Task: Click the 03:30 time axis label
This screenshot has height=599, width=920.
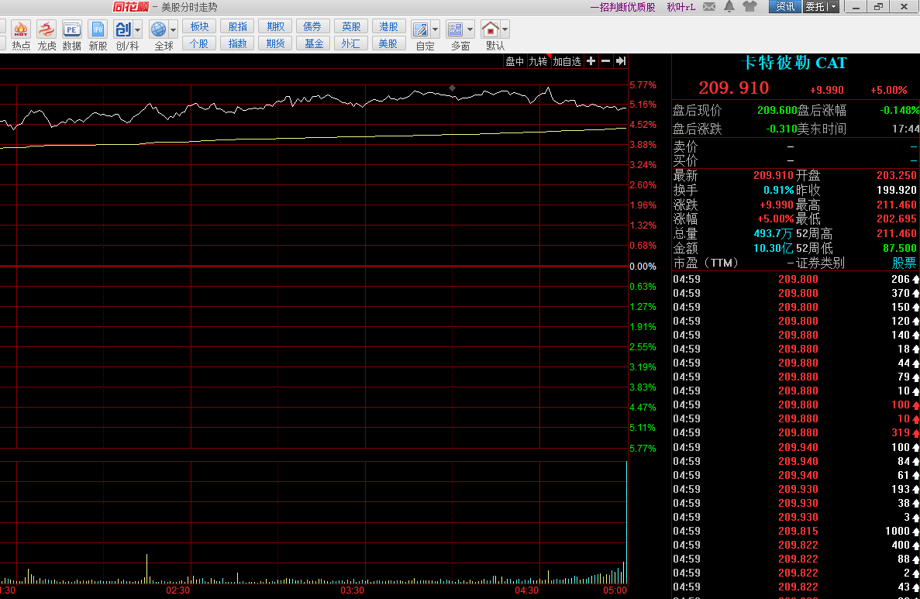Action: pos(352,590)
